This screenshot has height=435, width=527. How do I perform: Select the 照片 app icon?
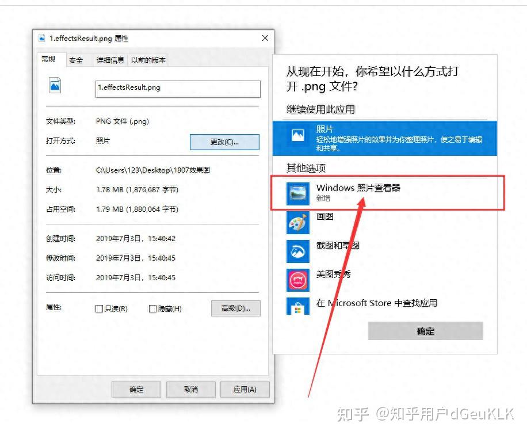[x=298, y=135]
